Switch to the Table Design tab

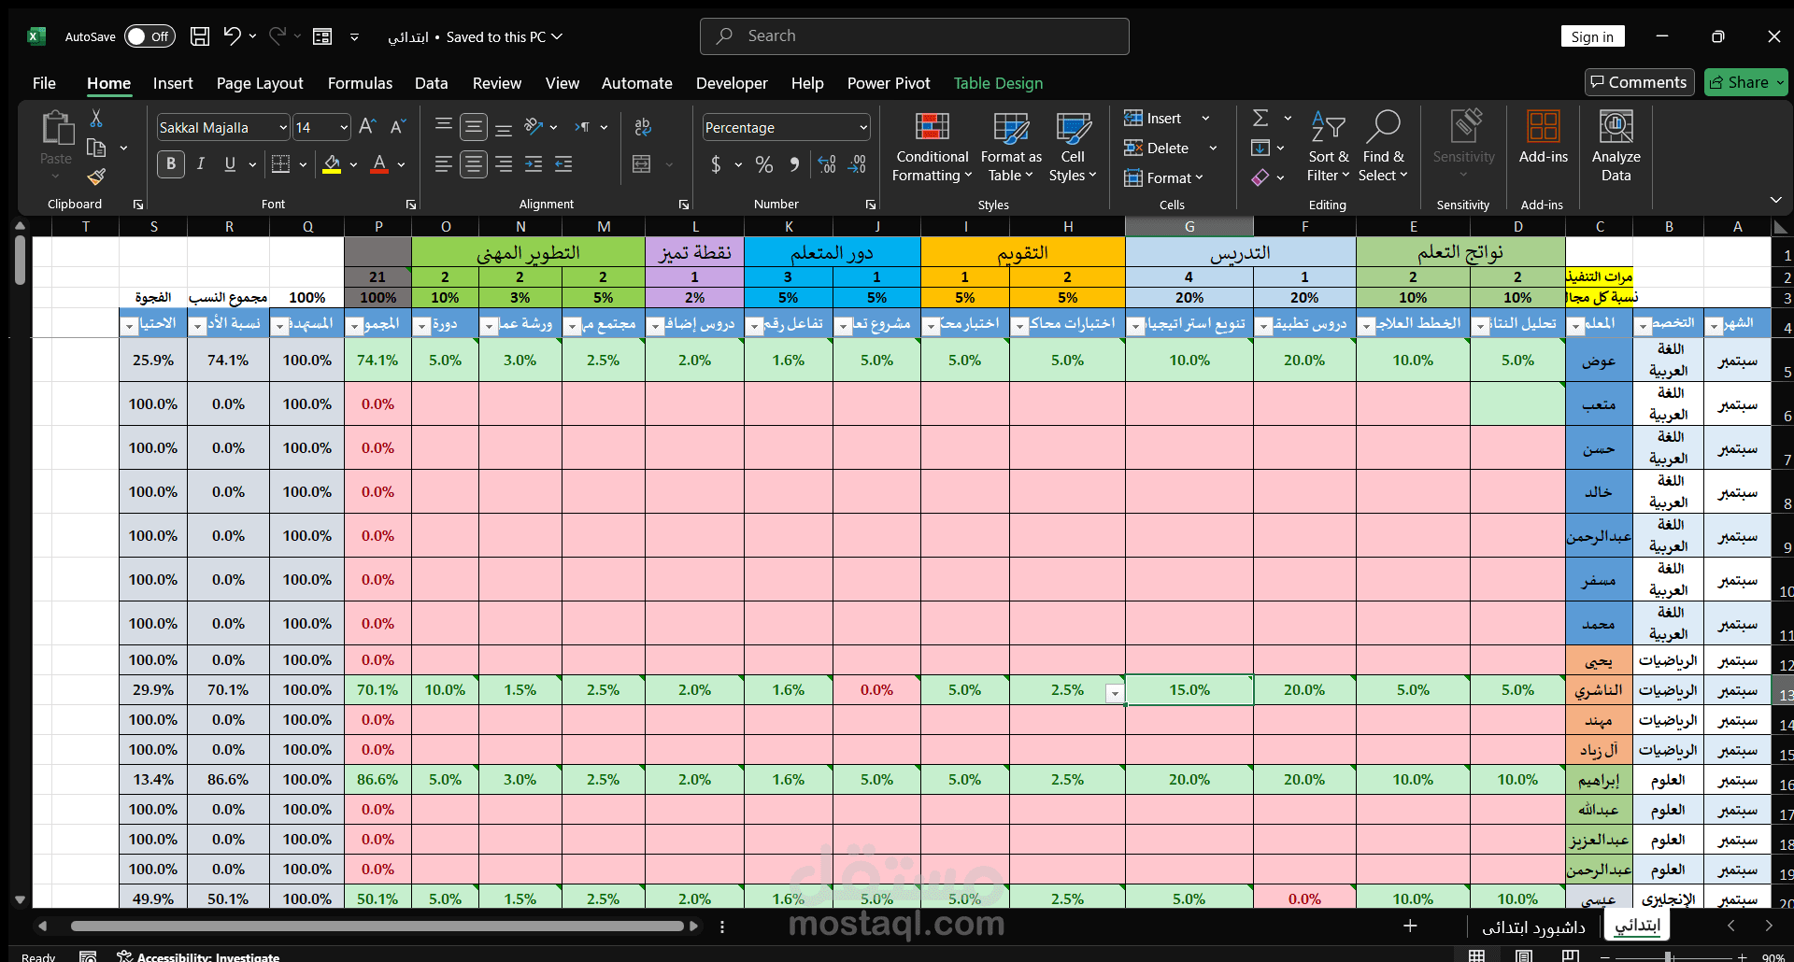(x=998, y=83)
